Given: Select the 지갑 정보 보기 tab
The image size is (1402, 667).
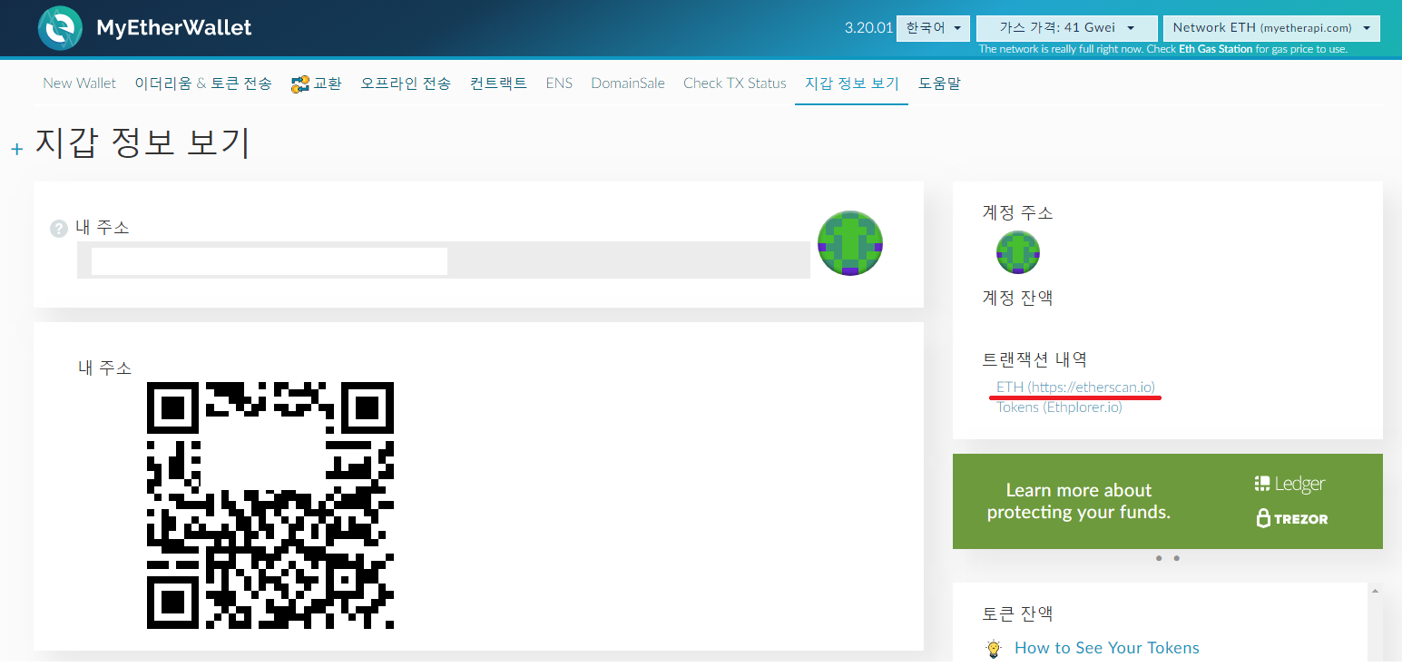Looking at the screenshot, I should (852, 83).
